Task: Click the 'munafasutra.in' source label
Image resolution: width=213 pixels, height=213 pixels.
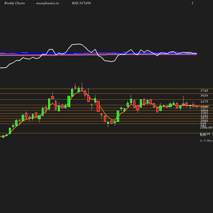Action: point(47,3)
